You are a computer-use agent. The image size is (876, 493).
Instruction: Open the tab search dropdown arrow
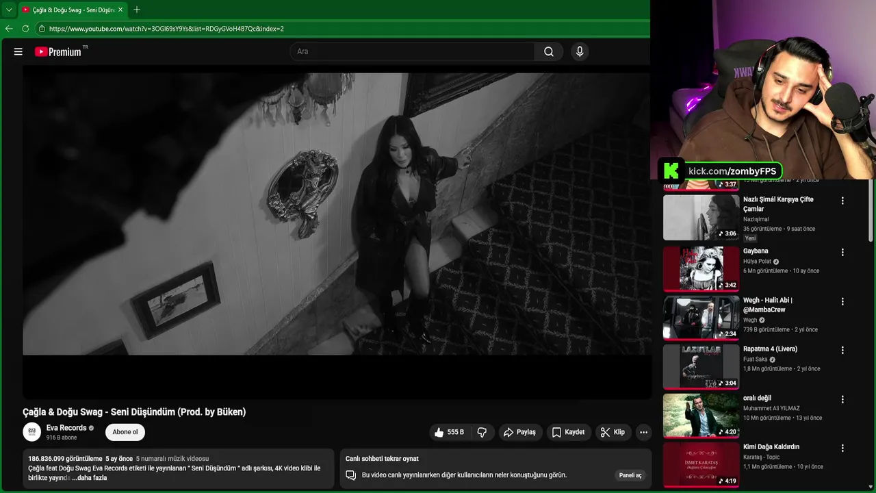coord(9,10)
